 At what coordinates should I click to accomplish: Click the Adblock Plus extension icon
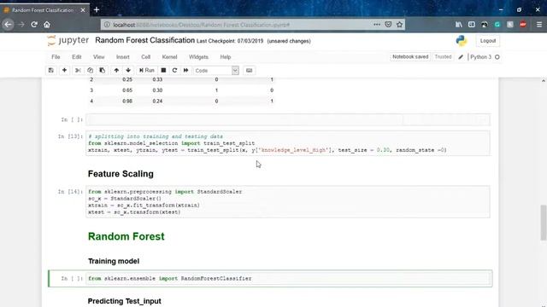523,25
